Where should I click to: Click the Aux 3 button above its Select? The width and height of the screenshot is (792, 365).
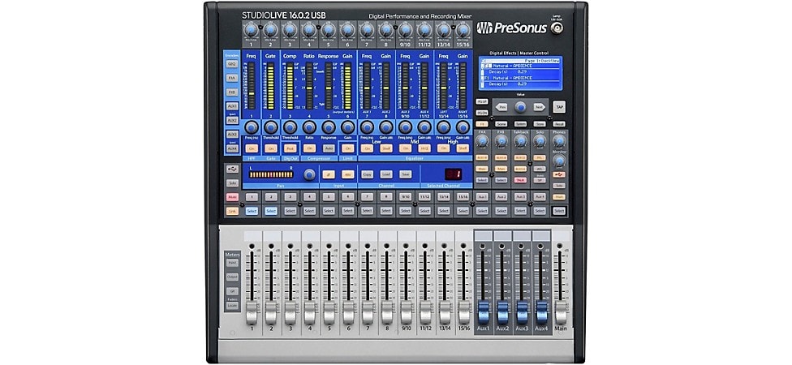click(x=520, y=197)
